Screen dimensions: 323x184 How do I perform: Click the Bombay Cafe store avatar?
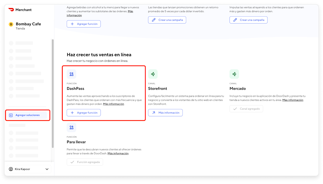tap(11, 24)
